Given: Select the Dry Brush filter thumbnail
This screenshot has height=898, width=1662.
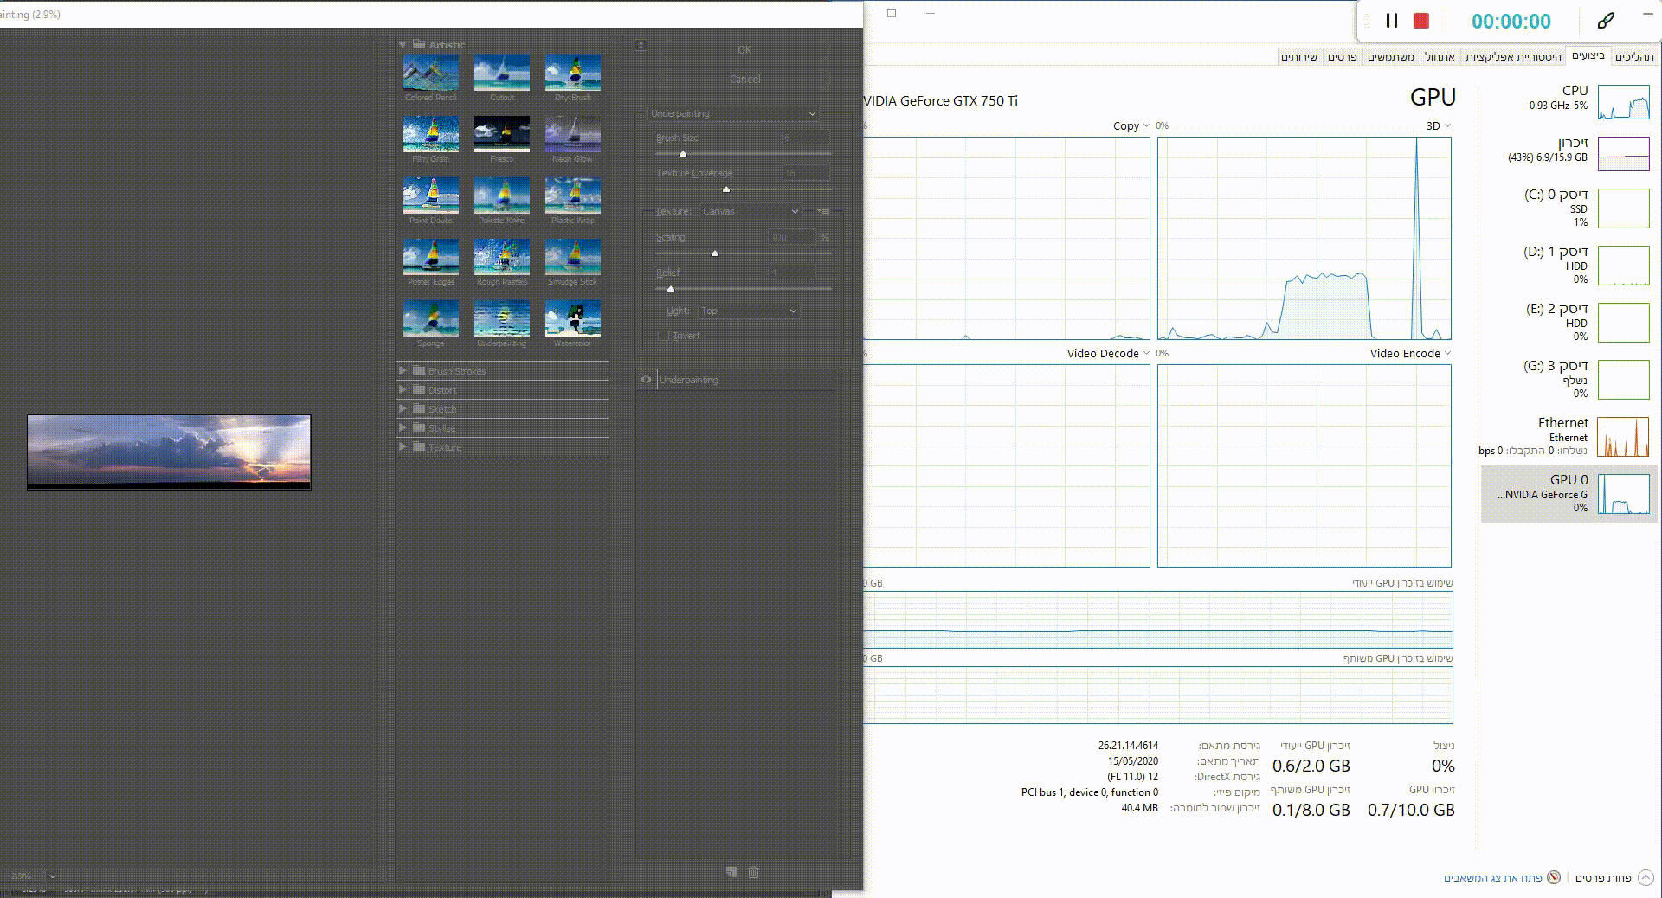Looking at the screenshot, I should pyautogui.click(x=572, y=73).
